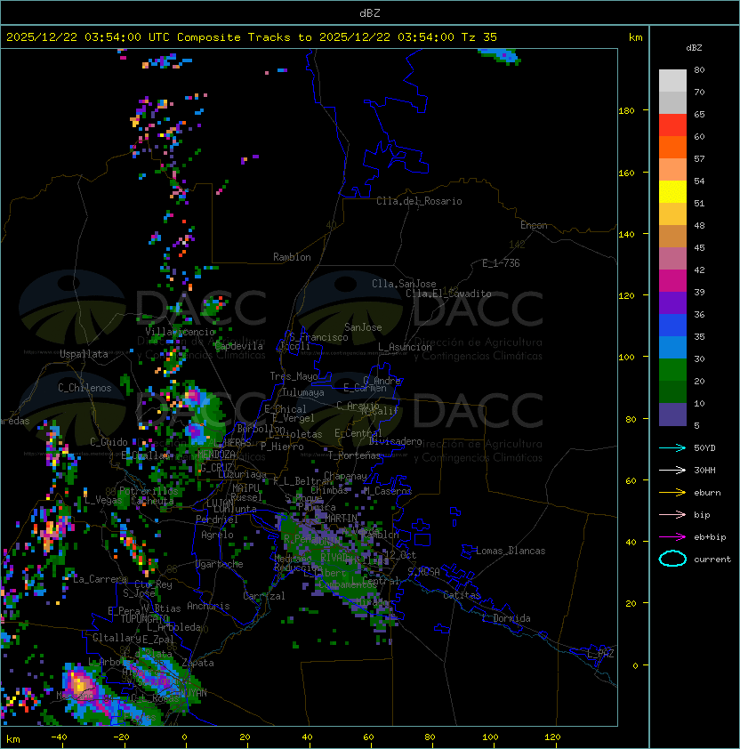Click the L_Dormida map label
Viewport: 740px width, 749px height.
point(506,618)
